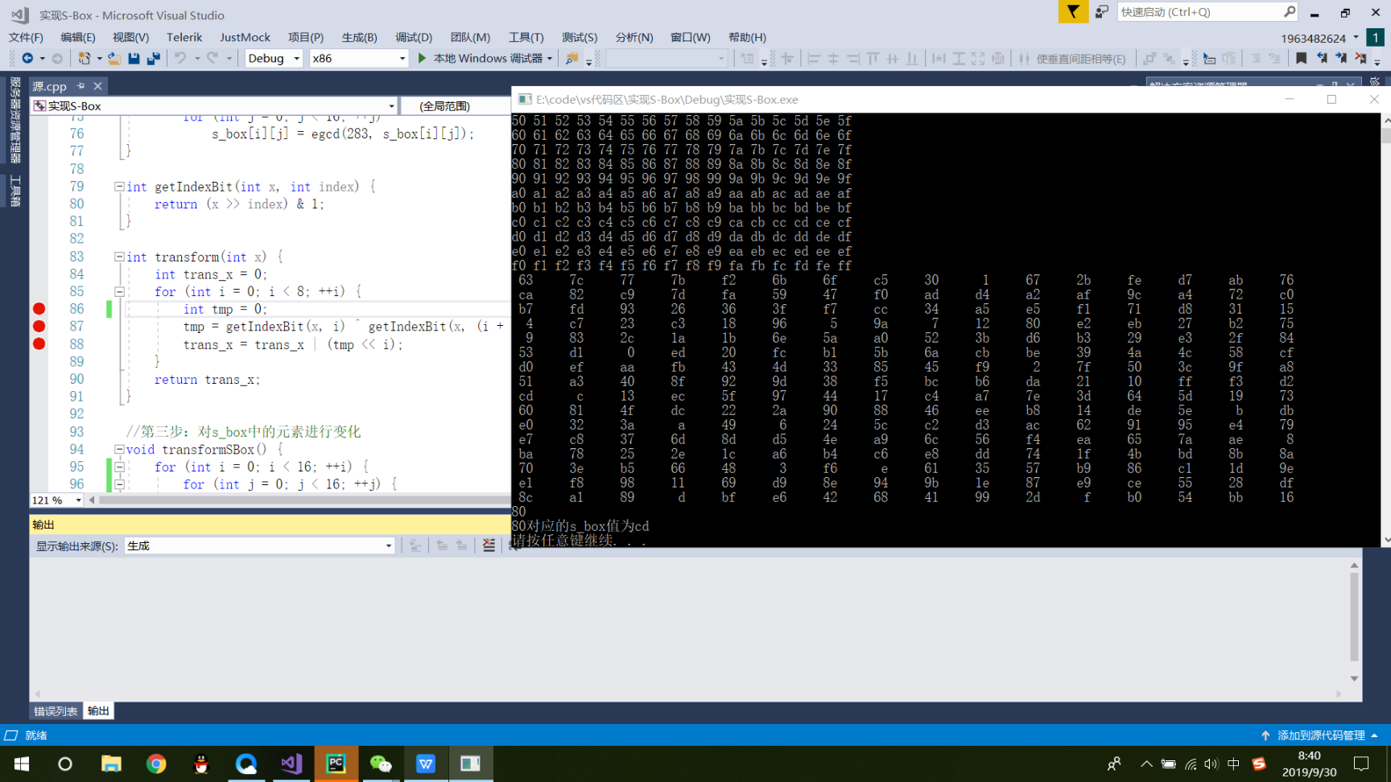Screen dimensions: 1391x782
Task: Collapse the transformSBox function block
Action: click(119, 449)
